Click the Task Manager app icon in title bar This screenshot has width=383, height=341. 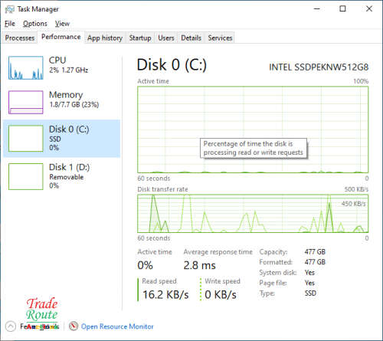pyautogui.click(x=9, y=9)
